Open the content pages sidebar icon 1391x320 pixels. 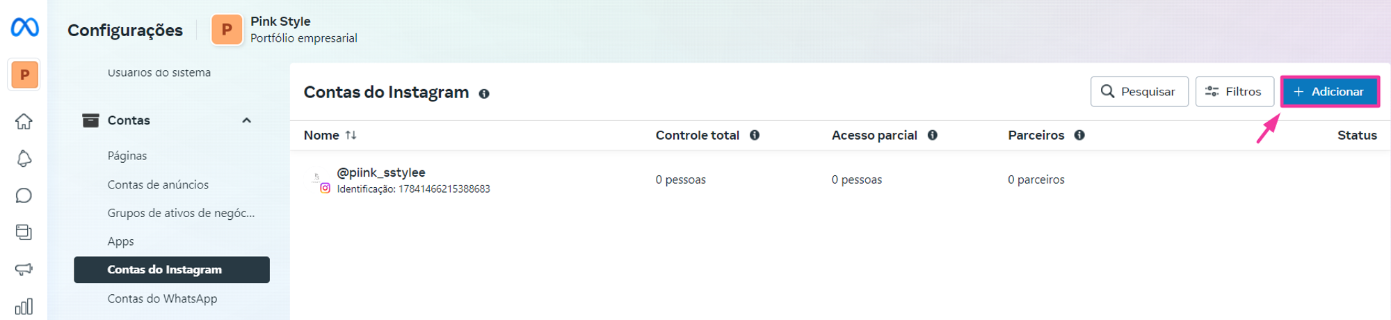(x=24, y=232)
